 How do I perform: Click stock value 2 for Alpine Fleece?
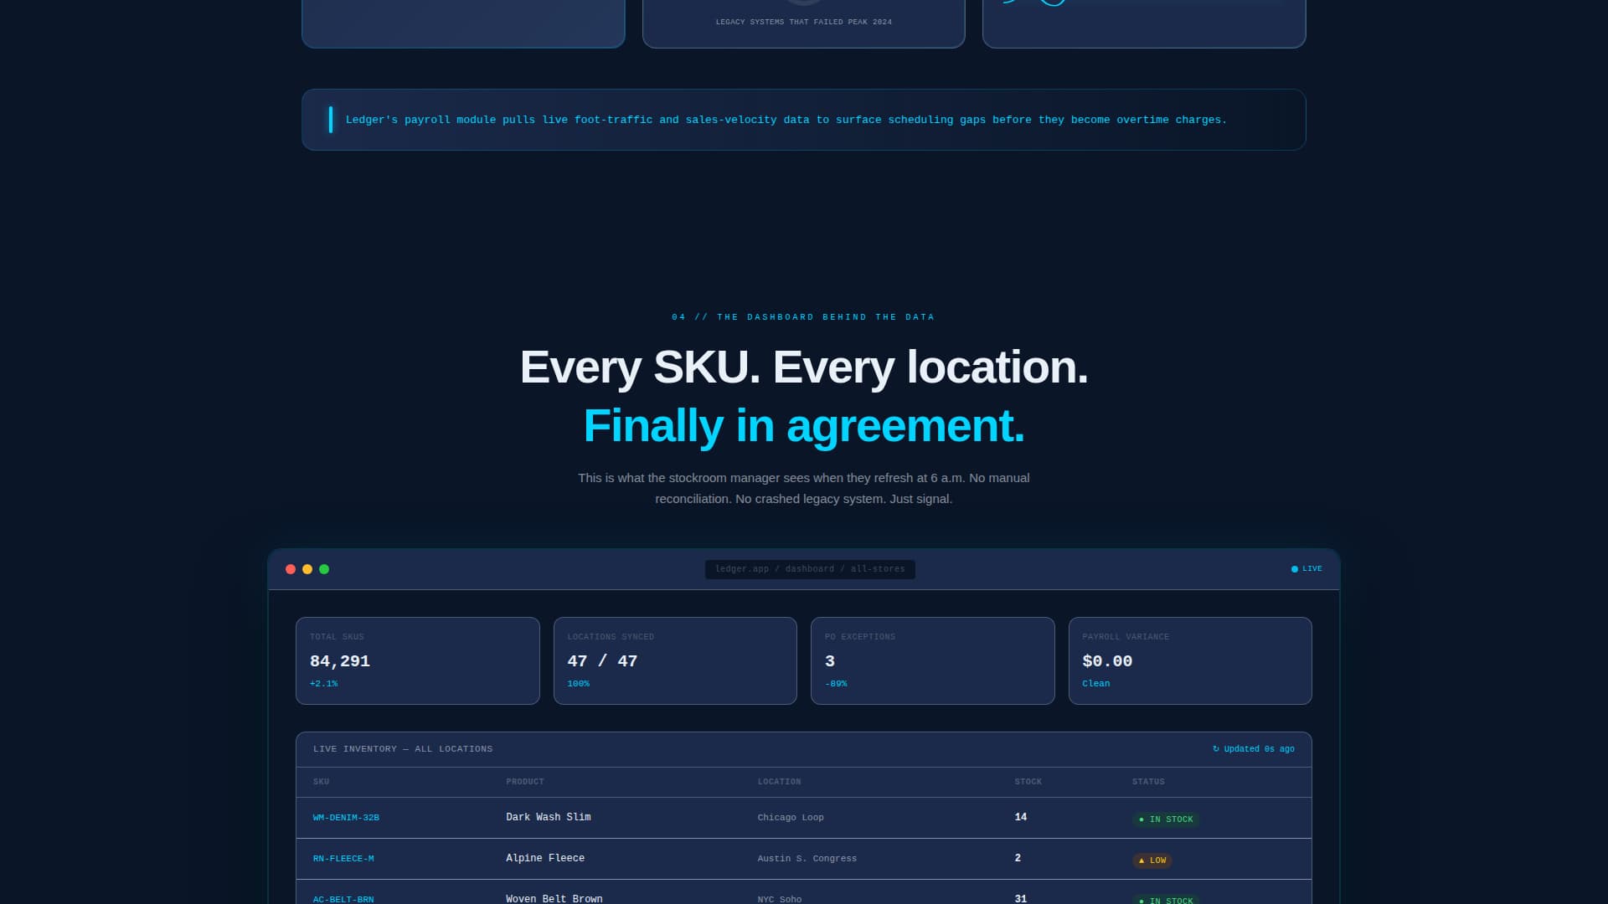tap(1018, 858)
